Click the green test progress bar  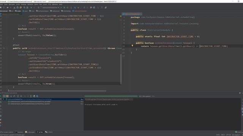[111, 96]
